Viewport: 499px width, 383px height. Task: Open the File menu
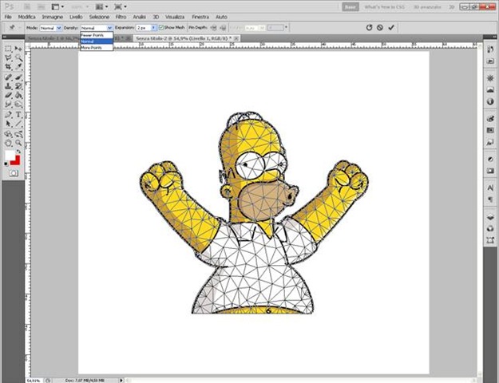coord(8,17)
